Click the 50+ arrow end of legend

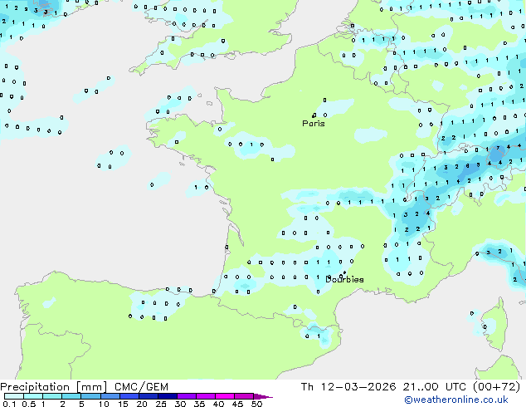263,396
